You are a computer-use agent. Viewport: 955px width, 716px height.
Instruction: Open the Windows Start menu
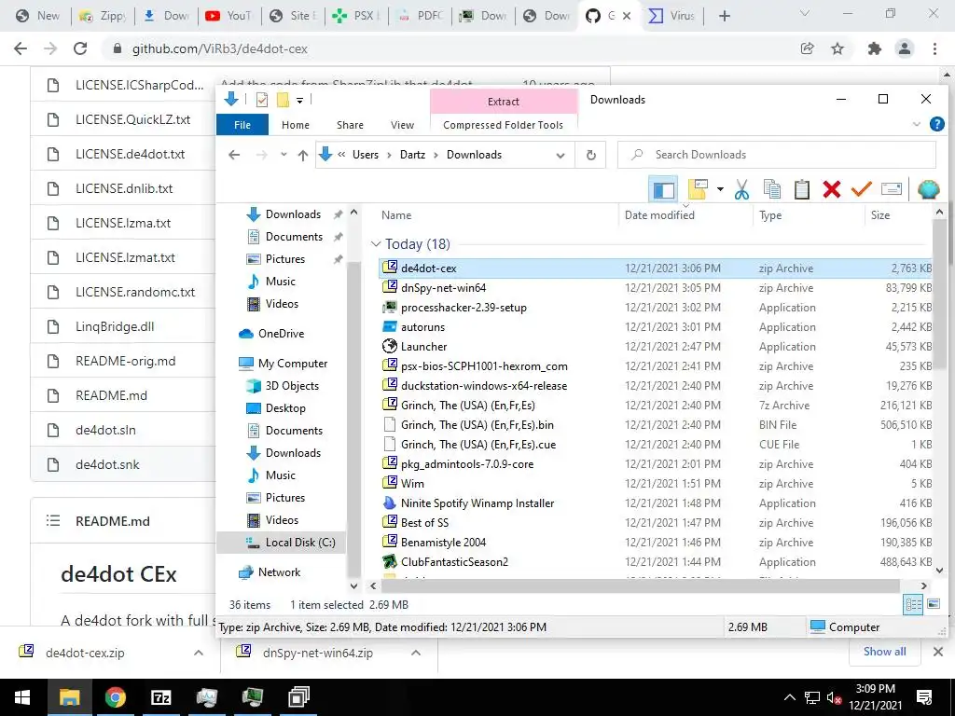tap(22, 697)
